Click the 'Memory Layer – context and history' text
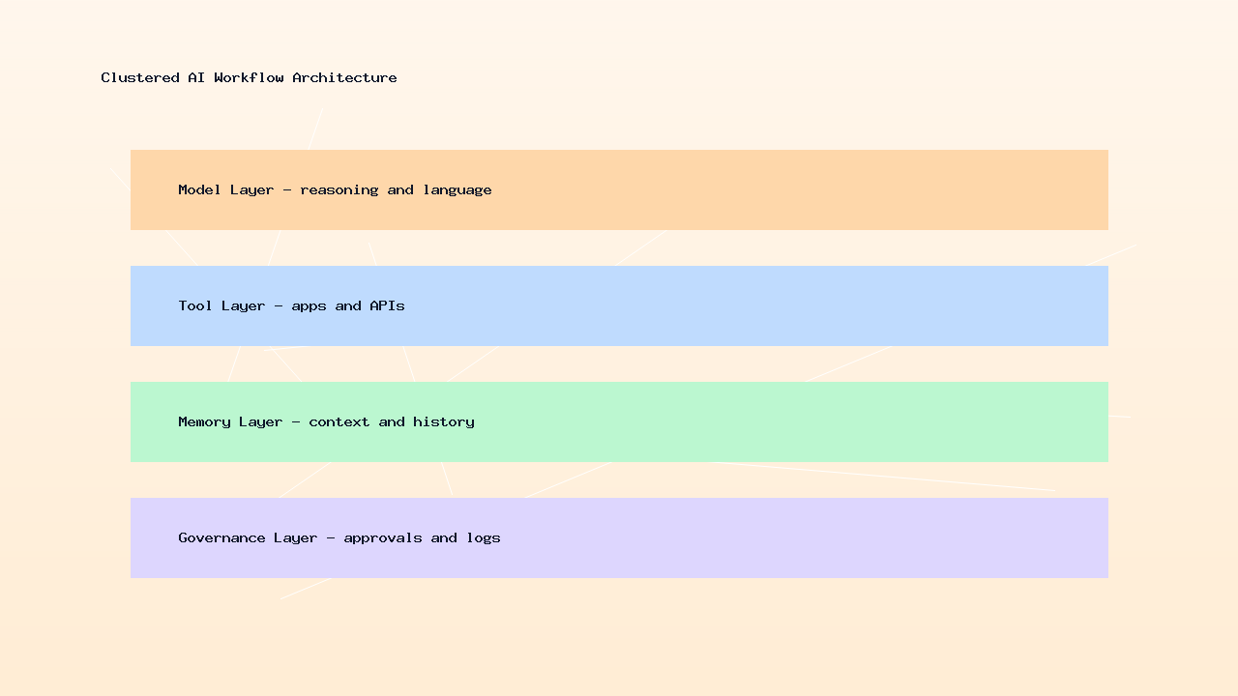The image size is (1238, 696). pyautogui.click(x=326, y=422)
